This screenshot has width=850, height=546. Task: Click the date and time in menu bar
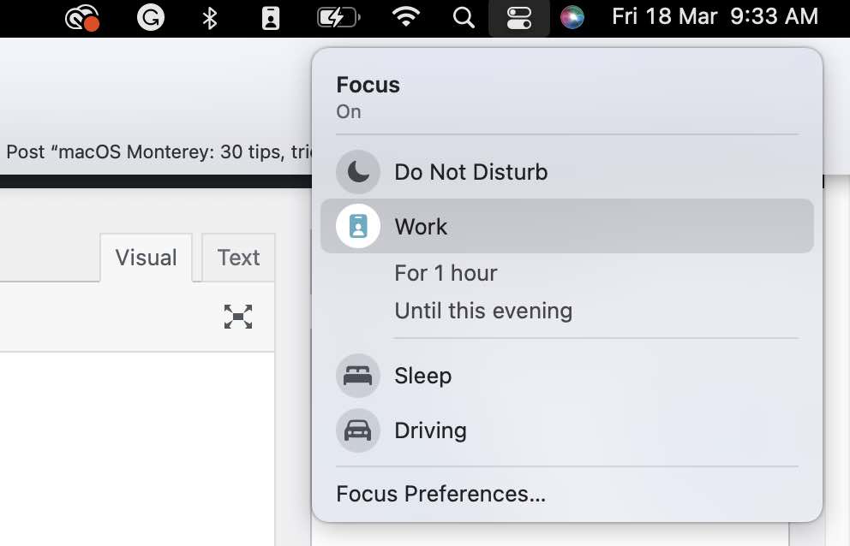(x=715, y=17)
